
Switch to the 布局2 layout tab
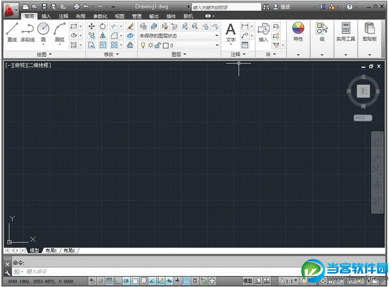tap(69, 250)
